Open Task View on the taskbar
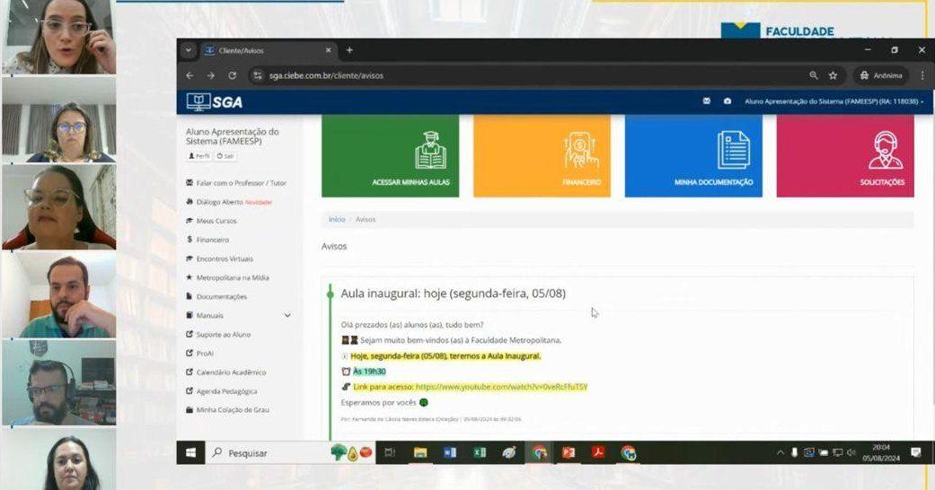The width and height of the screenshot is (935, 490). (x=390, y=453)
